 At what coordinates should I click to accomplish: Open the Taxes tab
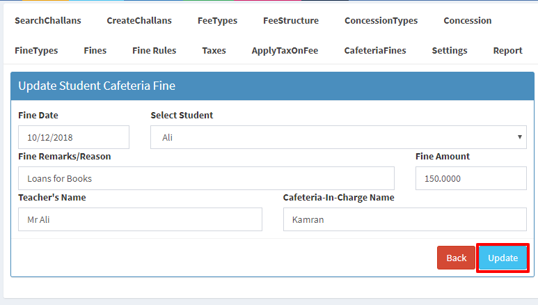[214, 51]
